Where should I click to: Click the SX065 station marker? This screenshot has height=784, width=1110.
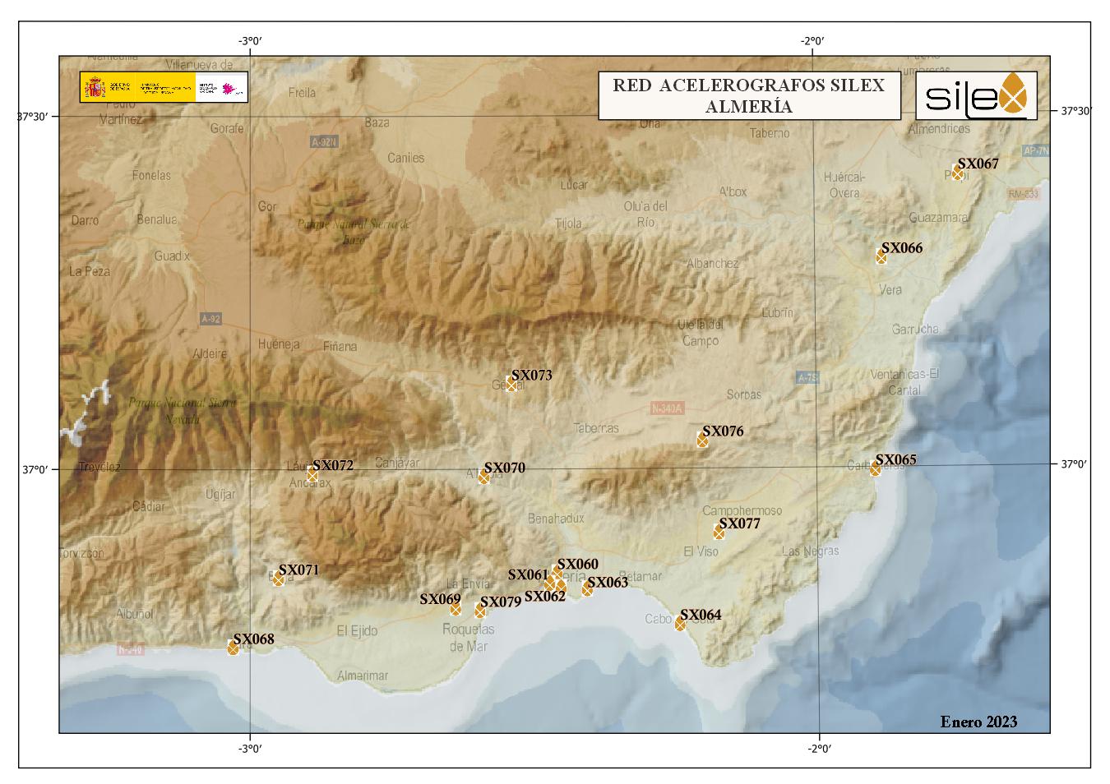pyautogui.click(x=875, y=469)
